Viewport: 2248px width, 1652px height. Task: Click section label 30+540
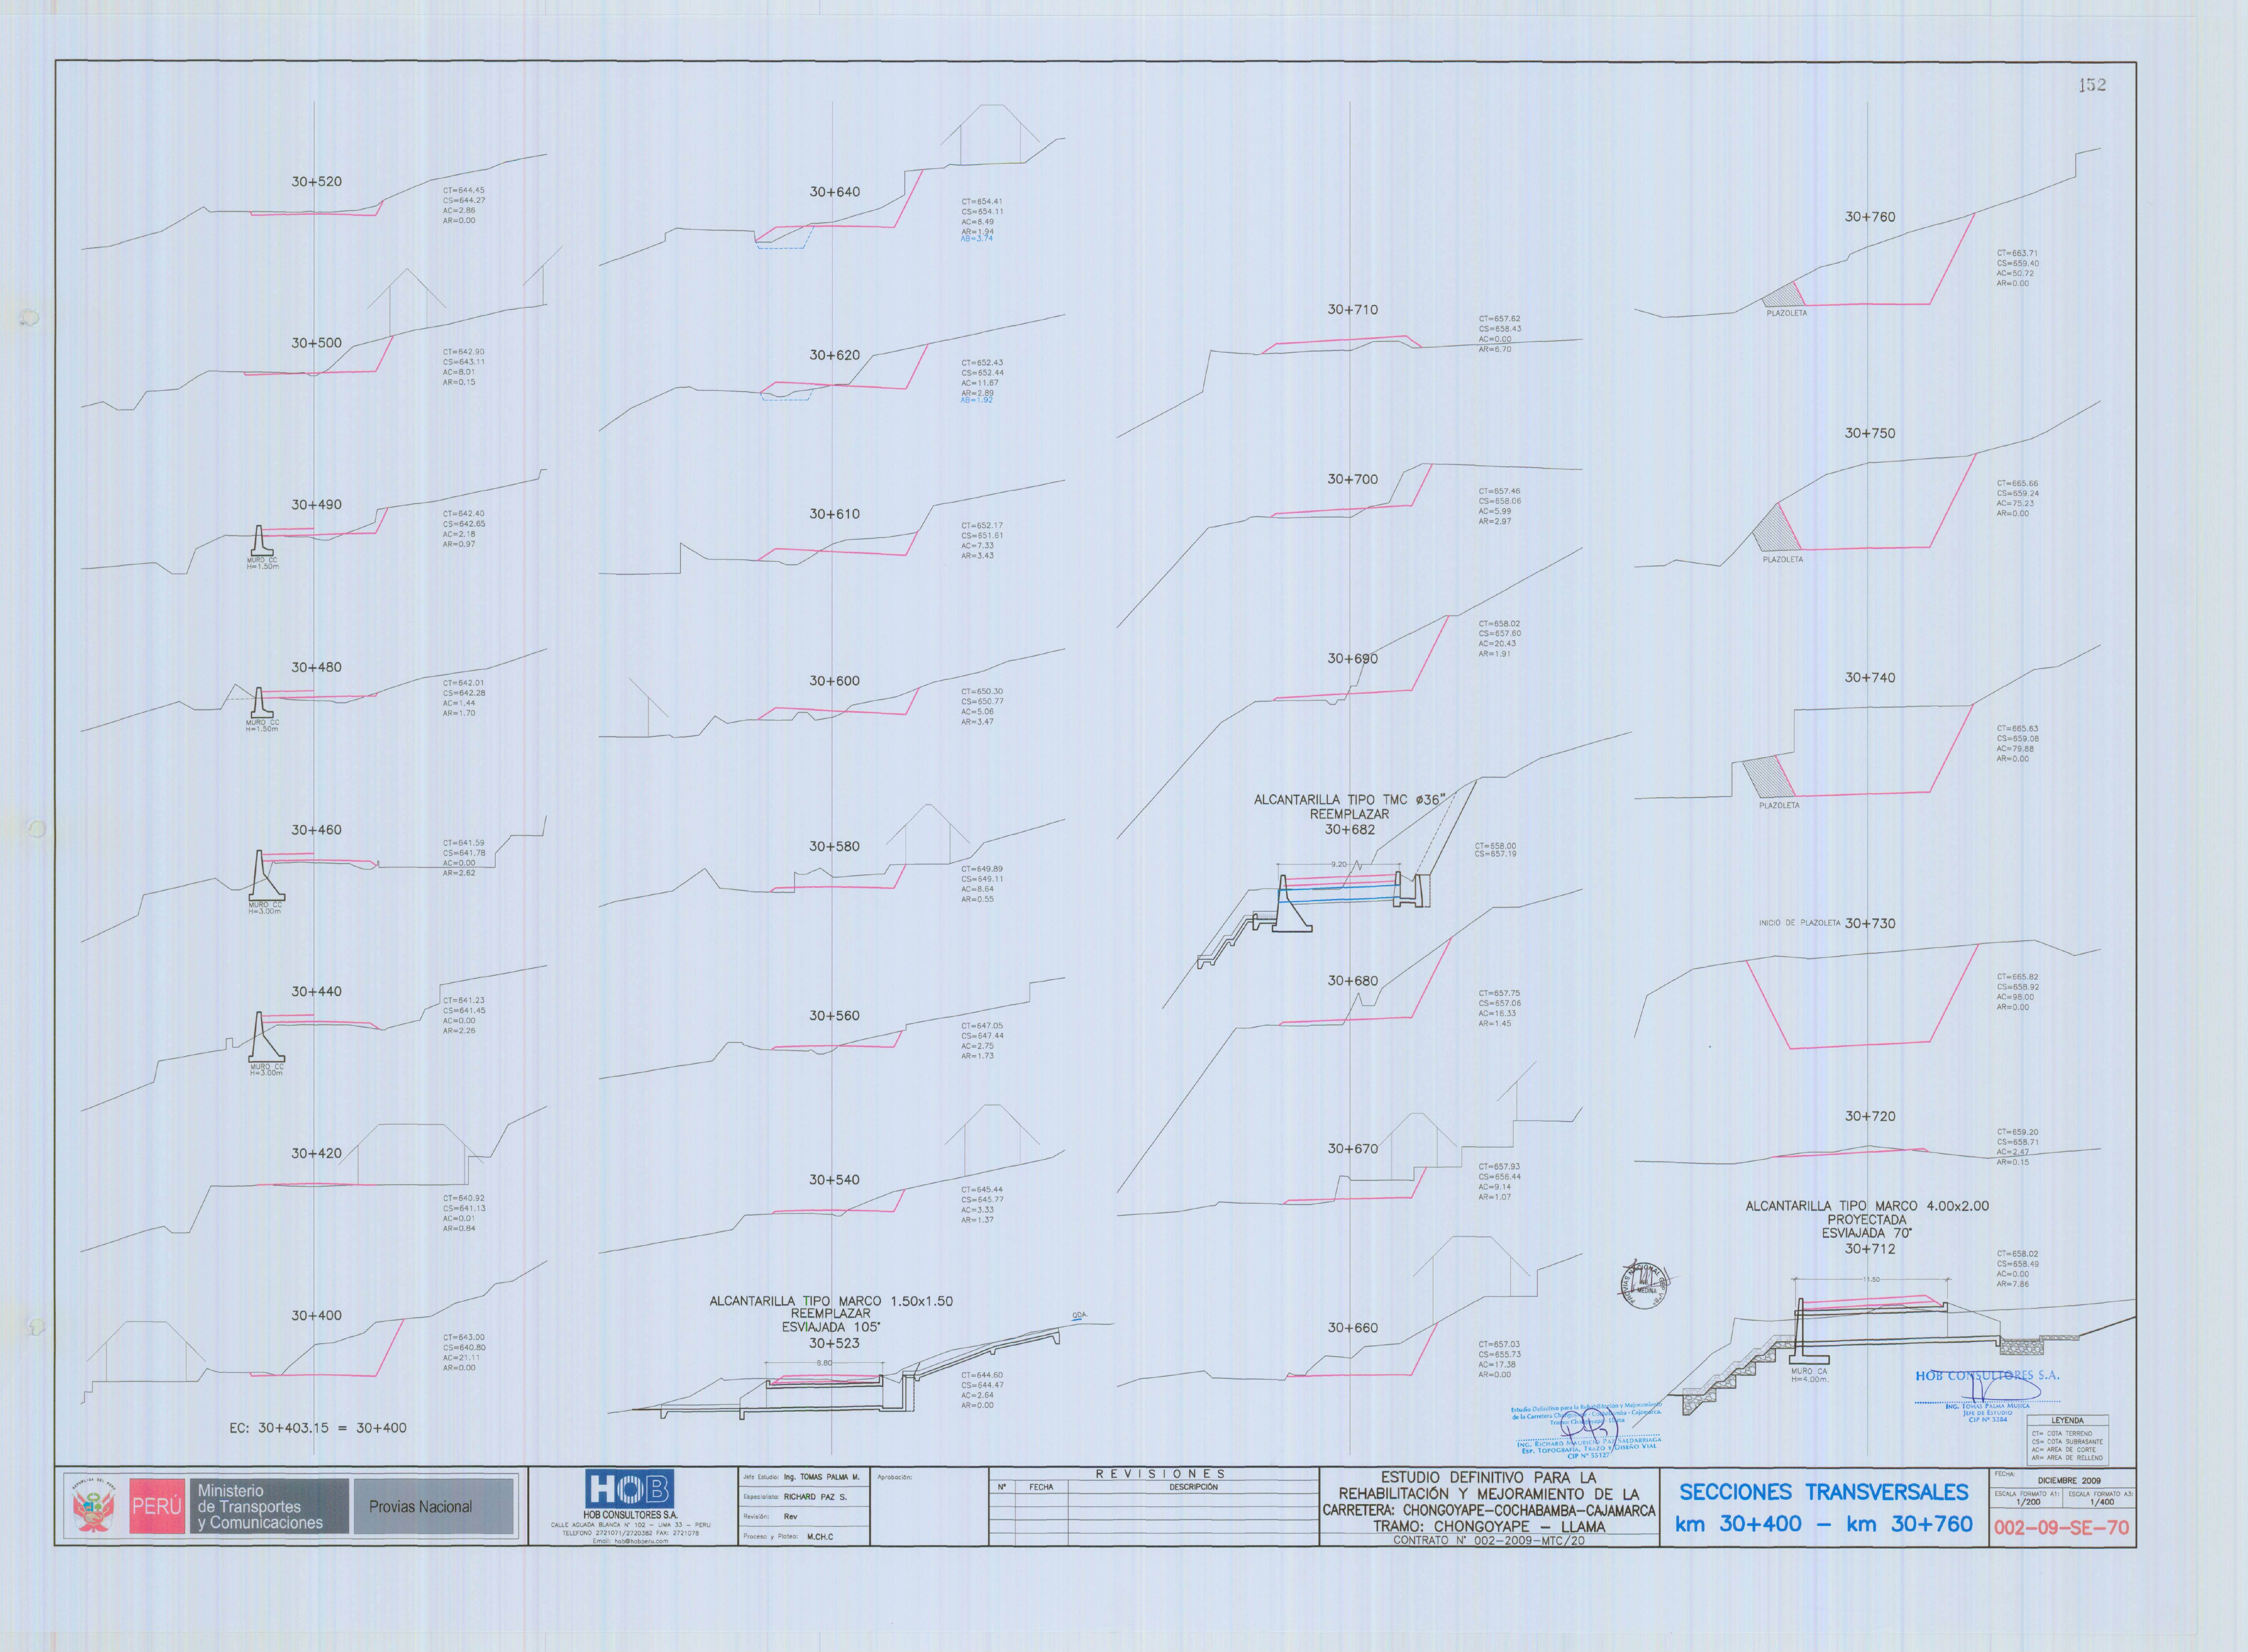[834, 1180]
